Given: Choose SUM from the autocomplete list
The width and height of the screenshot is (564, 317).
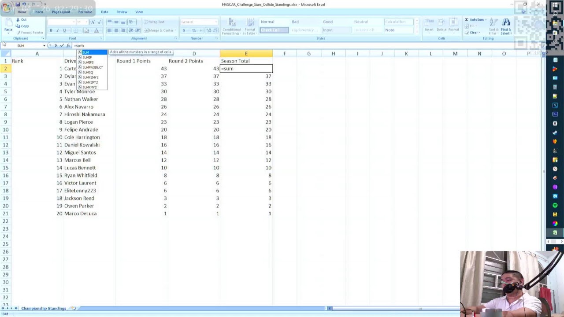Looking at the screenshot, I should pyautogui.click(x=92, y=52).
